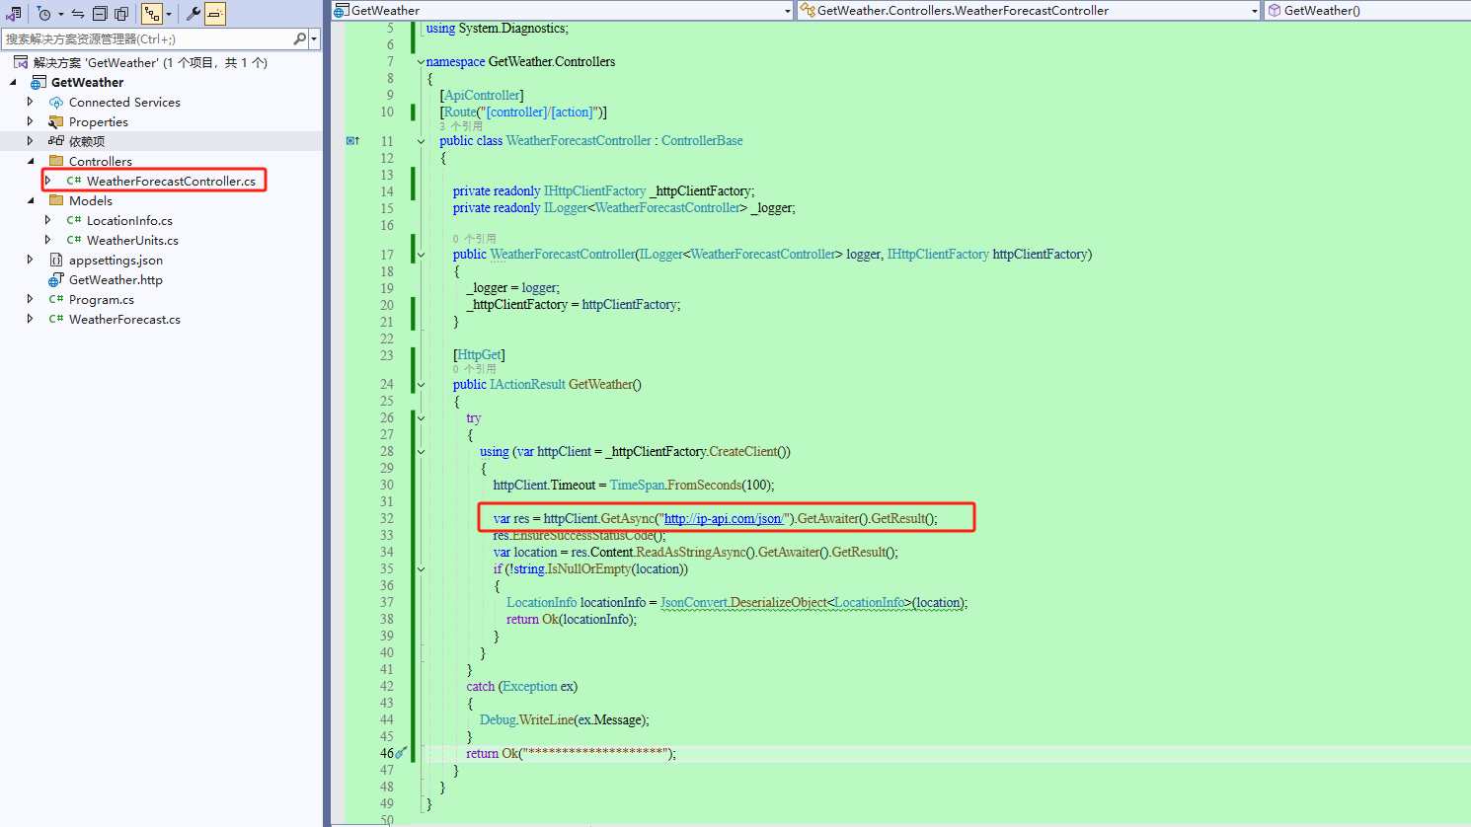Click C# icon of LocationInfo.cs
Image resolution: width=1471 pixels, height=827 pixels.
74,220
